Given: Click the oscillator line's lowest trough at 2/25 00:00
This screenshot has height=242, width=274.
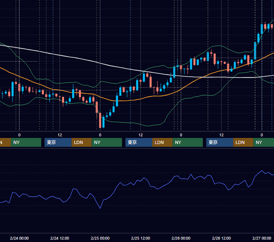Looking at the screenshot, I should click(x=100, y=209).
